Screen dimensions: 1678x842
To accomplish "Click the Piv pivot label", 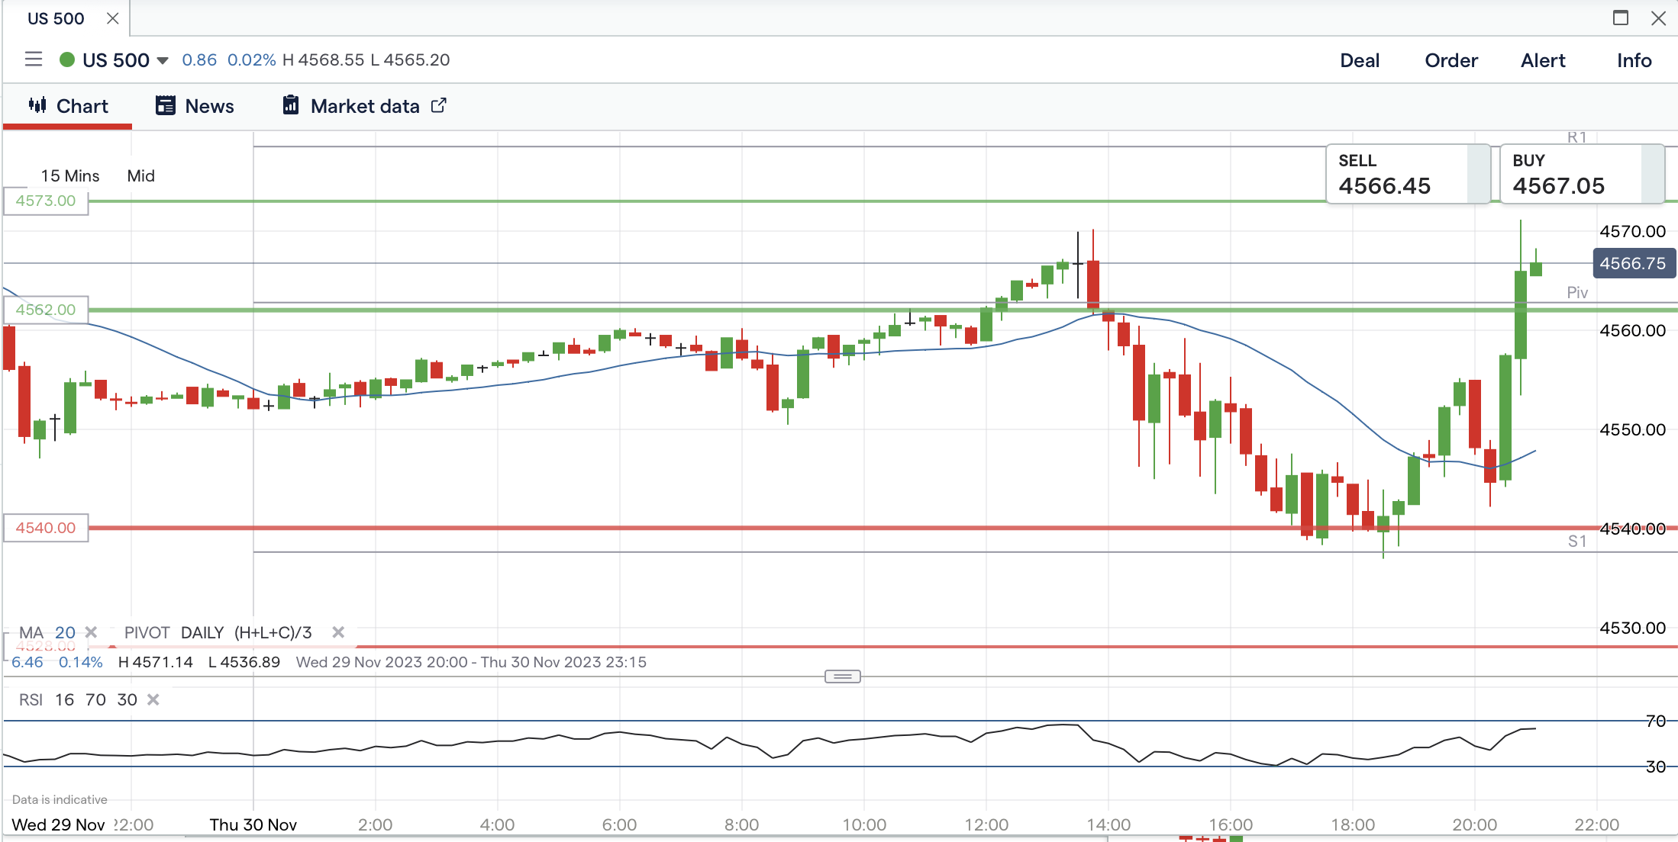I will click(1577, 293).
